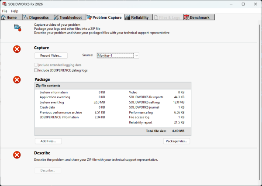The image size is (262, 186).
Task: Click the red X status icon beside Capture
Action: [x=17, y=49]
